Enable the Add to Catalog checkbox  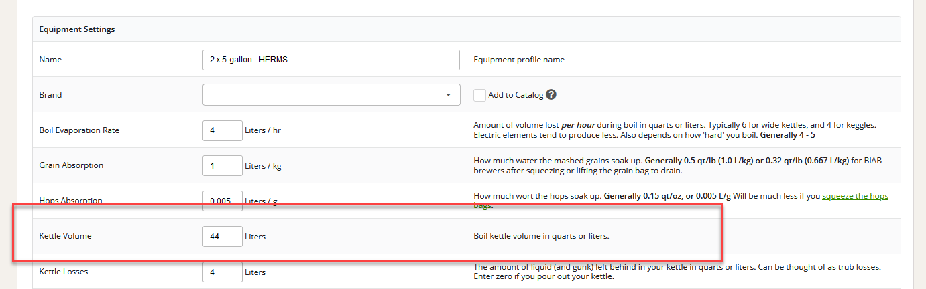[x=479, y=95]
